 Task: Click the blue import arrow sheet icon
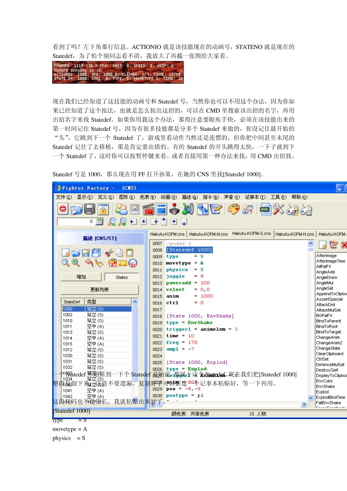(x=202, y=209)
